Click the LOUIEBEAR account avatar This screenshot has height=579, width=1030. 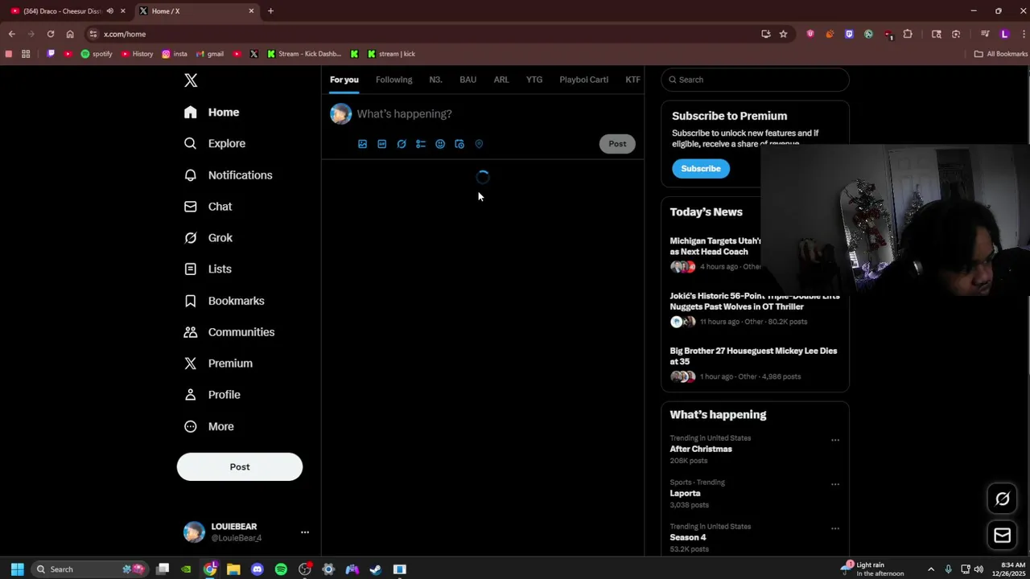tap(194, 532)
